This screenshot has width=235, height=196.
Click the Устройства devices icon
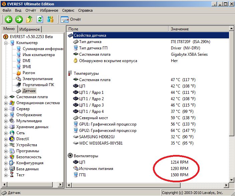[x=12, y=145]
